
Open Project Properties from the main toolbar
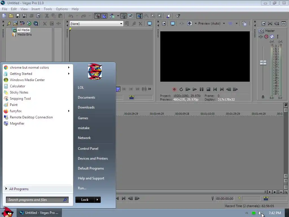pyautogui.click(x=38, y=16)
